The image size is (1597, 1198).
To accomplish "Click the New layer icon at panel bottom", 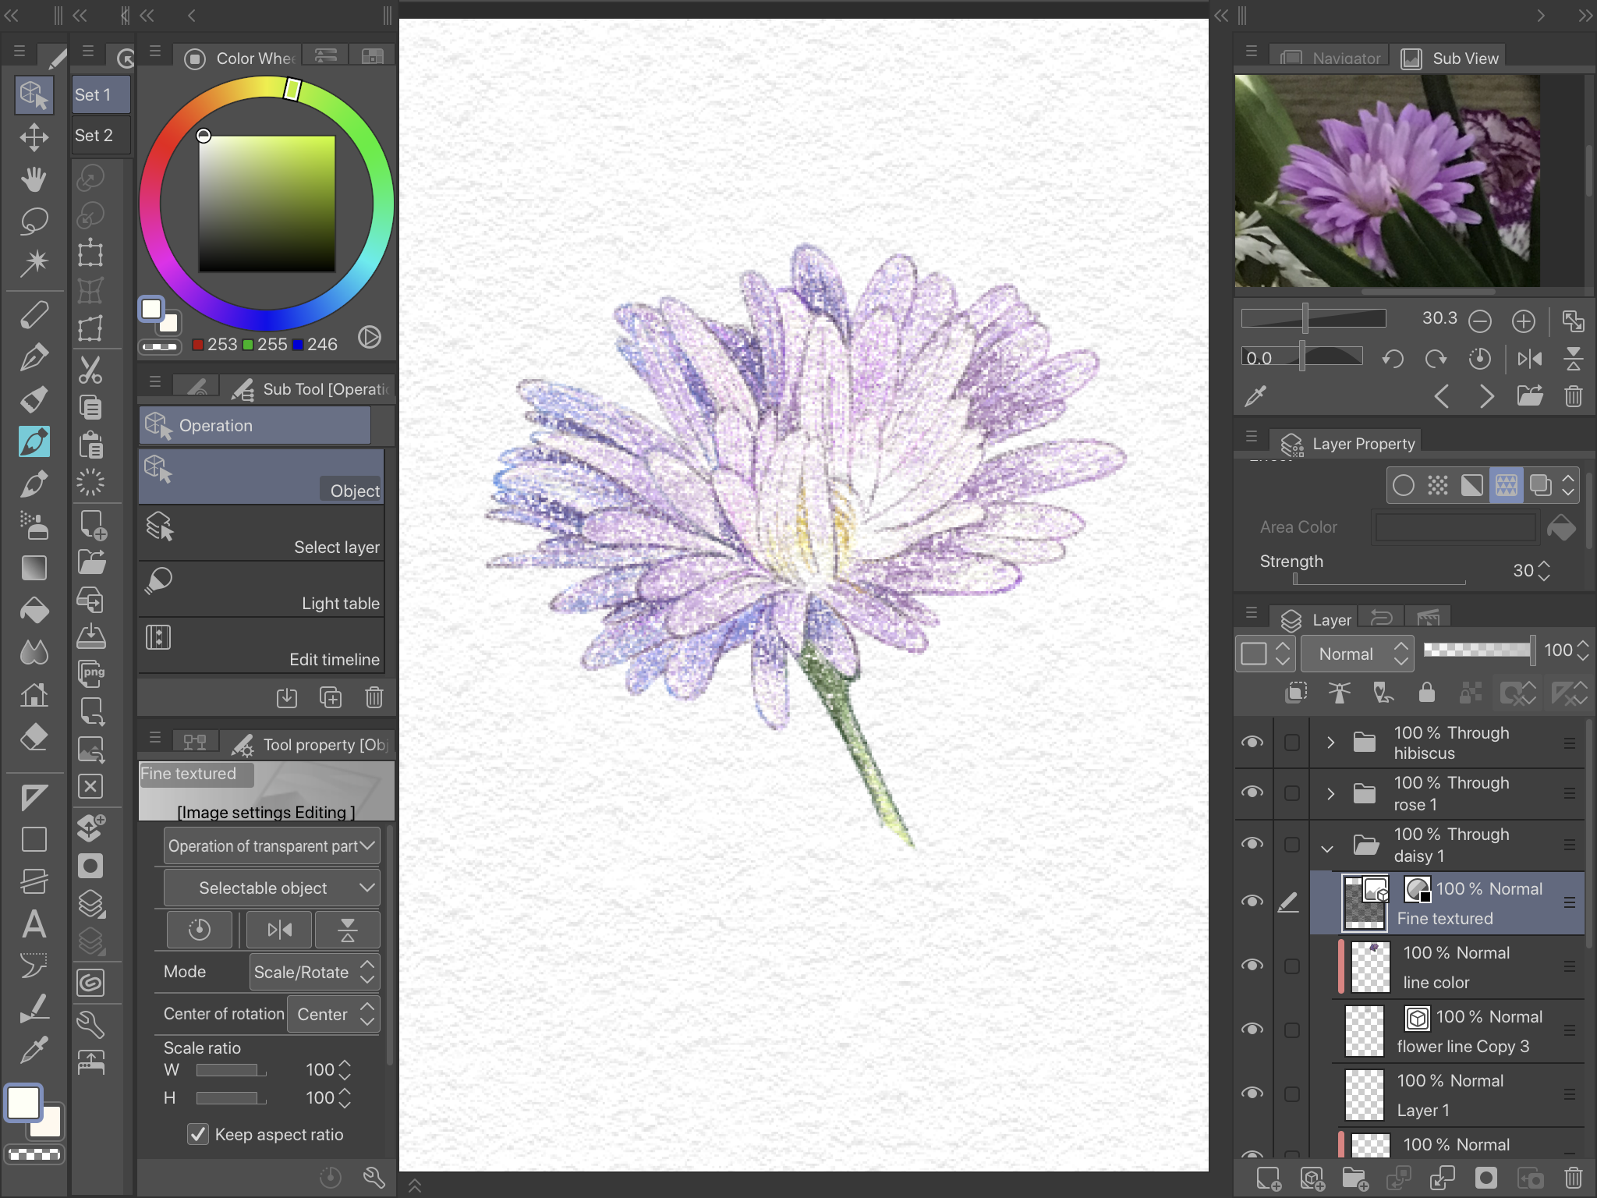I will [x=1268, y=1178].
